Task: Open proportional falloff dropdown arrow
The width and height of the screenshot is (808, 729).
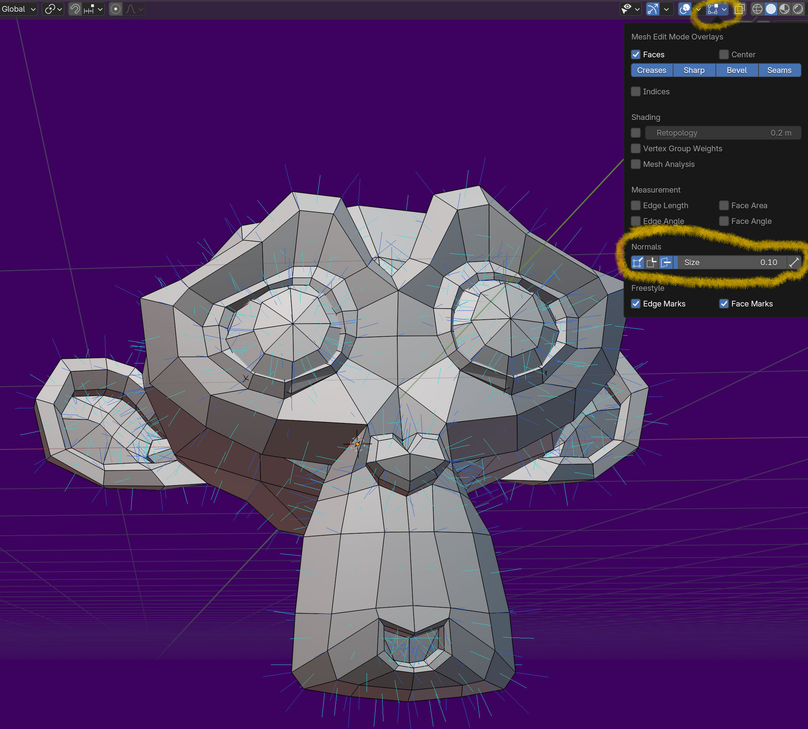Action: pyautogui.click(x=141, y=9)
